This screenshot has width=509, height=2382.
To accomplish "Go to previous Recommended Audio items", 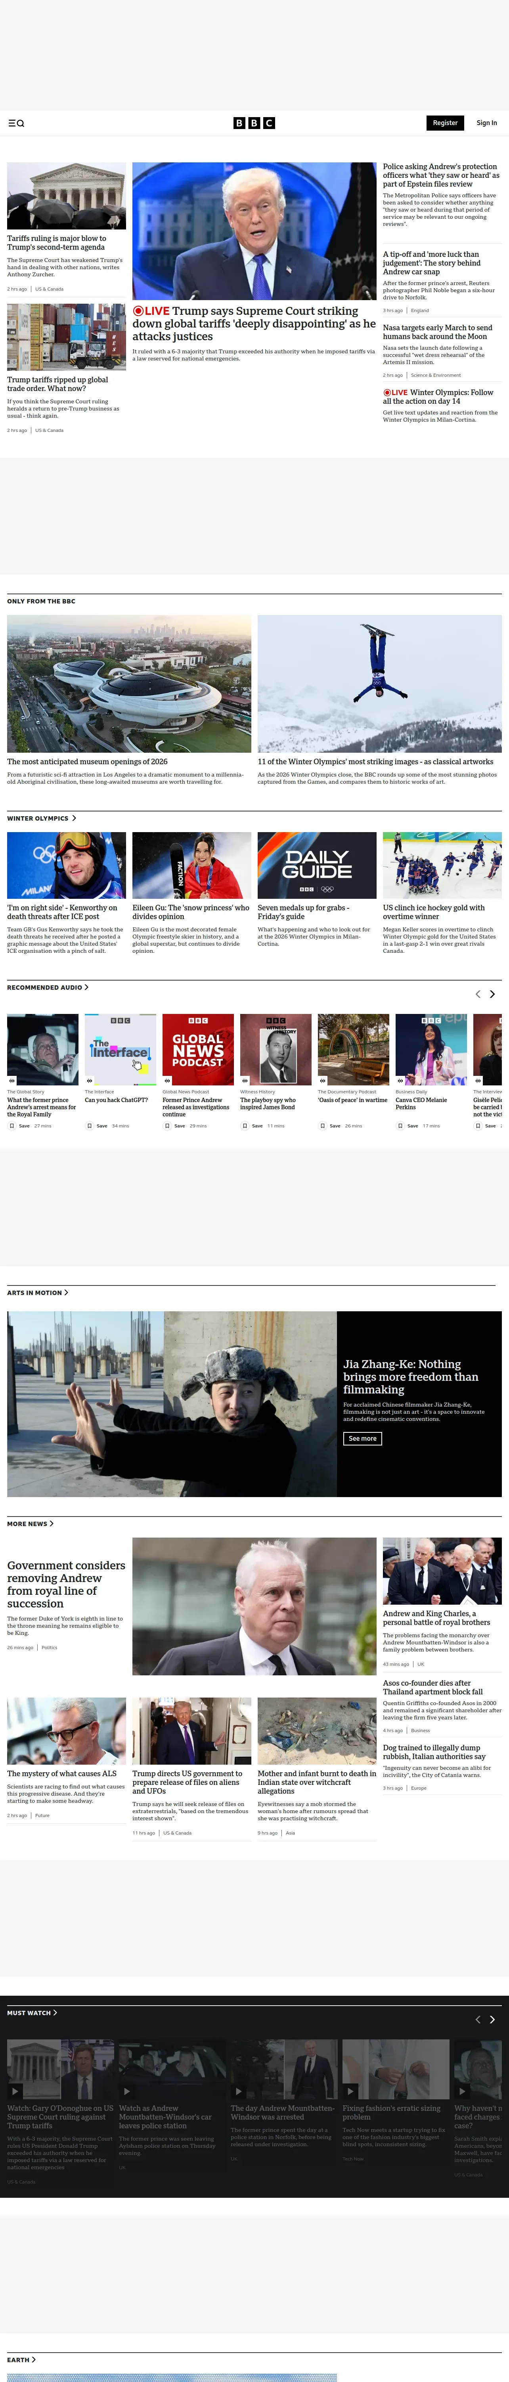I will [478, 994].
